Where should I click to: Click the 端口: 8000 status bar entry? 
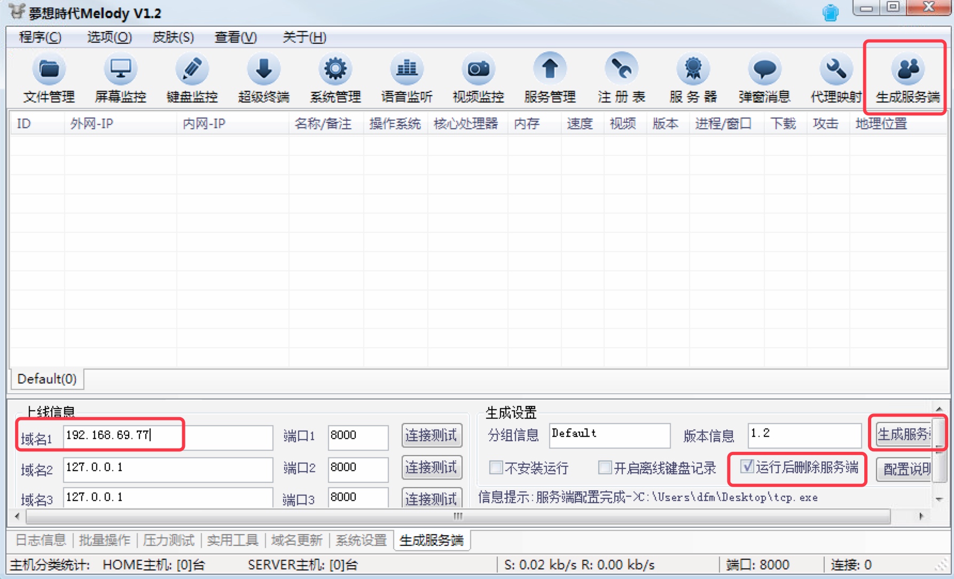click(757, 565)
